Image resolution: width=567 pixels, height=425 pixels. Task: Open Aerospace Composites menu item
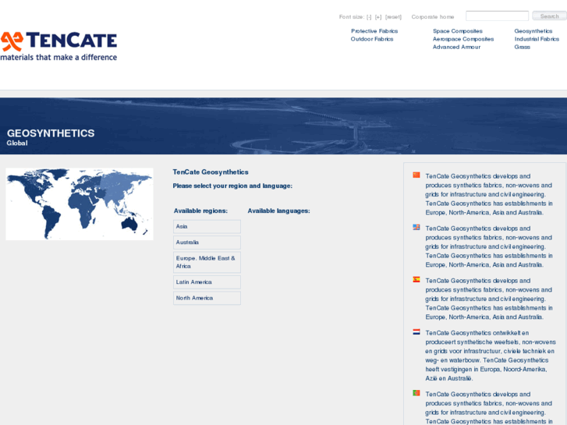463,39
